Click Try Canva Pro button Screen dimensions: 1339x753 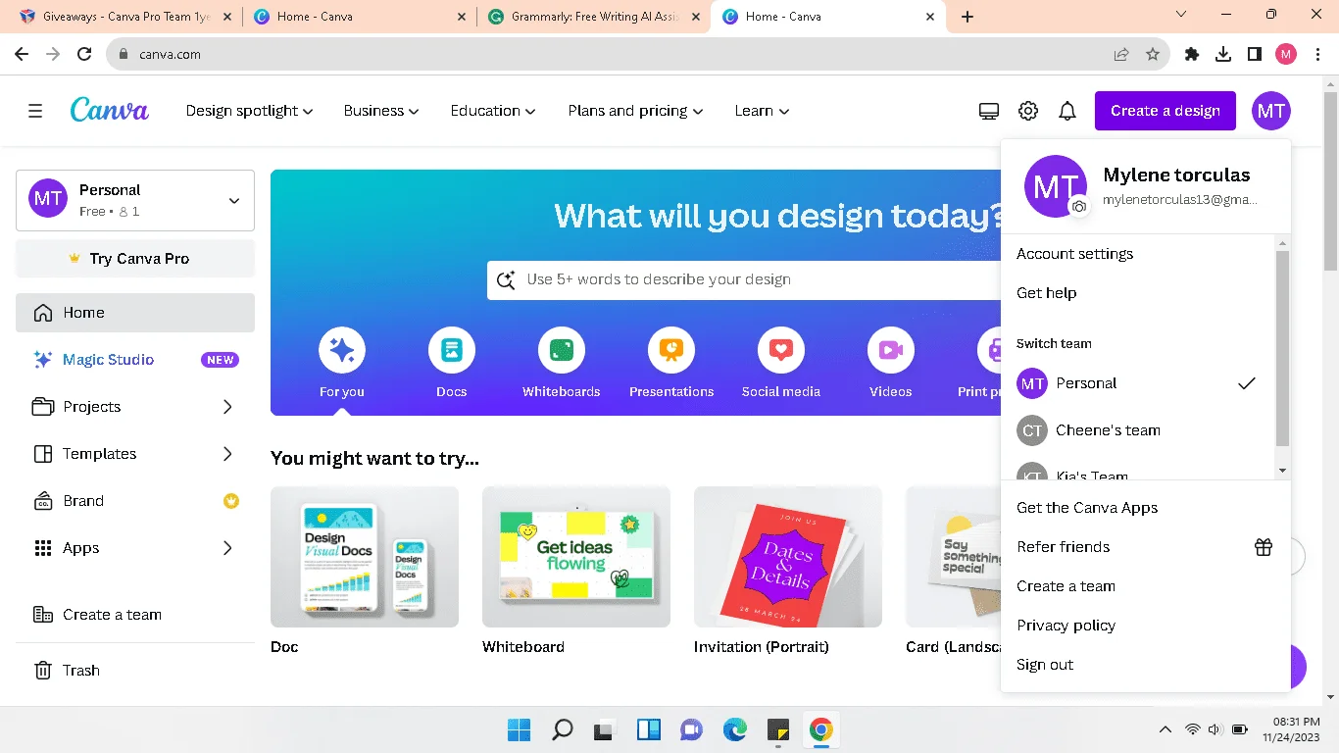click(135, 259)
